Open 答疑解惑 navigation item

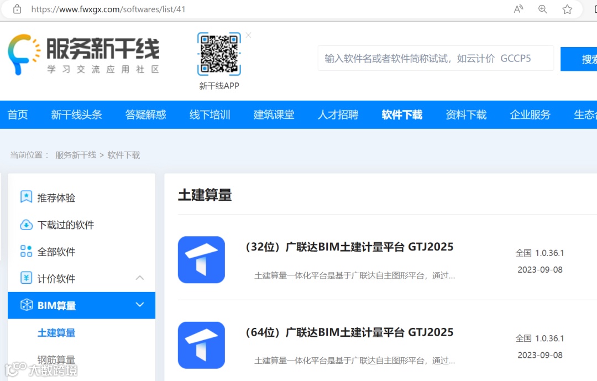tap(146, 114)
